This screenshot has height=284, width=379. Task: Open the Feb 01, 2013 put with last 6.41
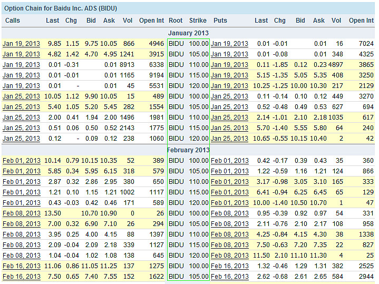click(230, 192)
